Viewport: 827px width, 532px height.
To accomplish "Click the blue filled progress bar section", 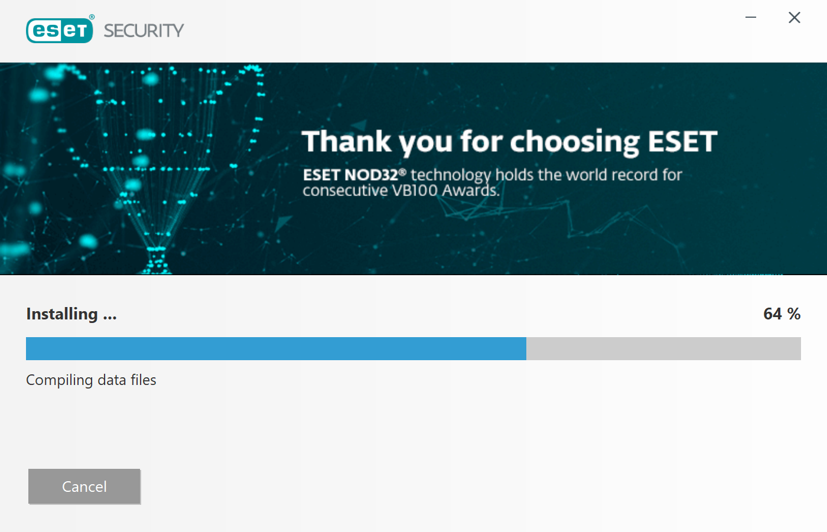I will pyautogui.click(x=276, y=348).
